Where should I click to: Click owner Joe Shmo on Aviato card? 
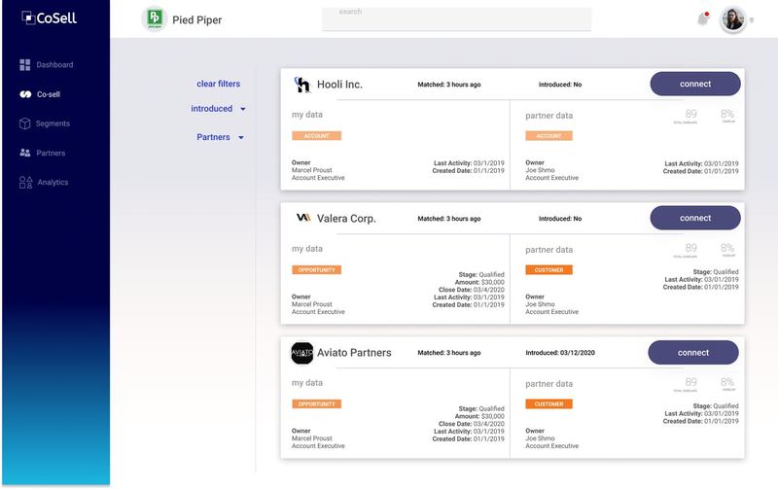click(540, 438)
